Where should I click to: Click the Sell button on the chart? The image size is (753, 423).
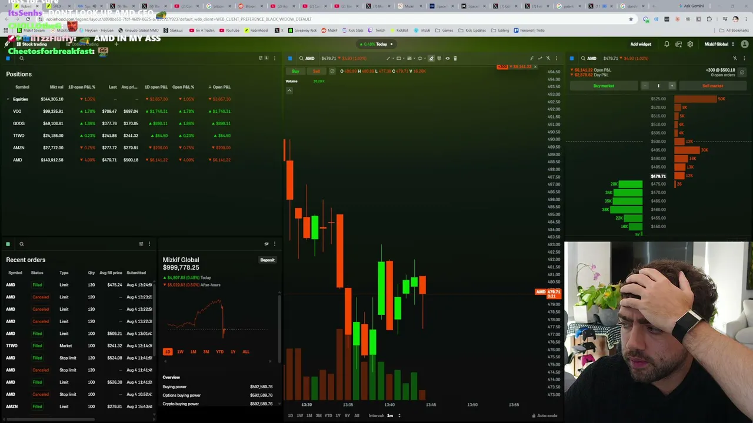(x=316, y=71)
